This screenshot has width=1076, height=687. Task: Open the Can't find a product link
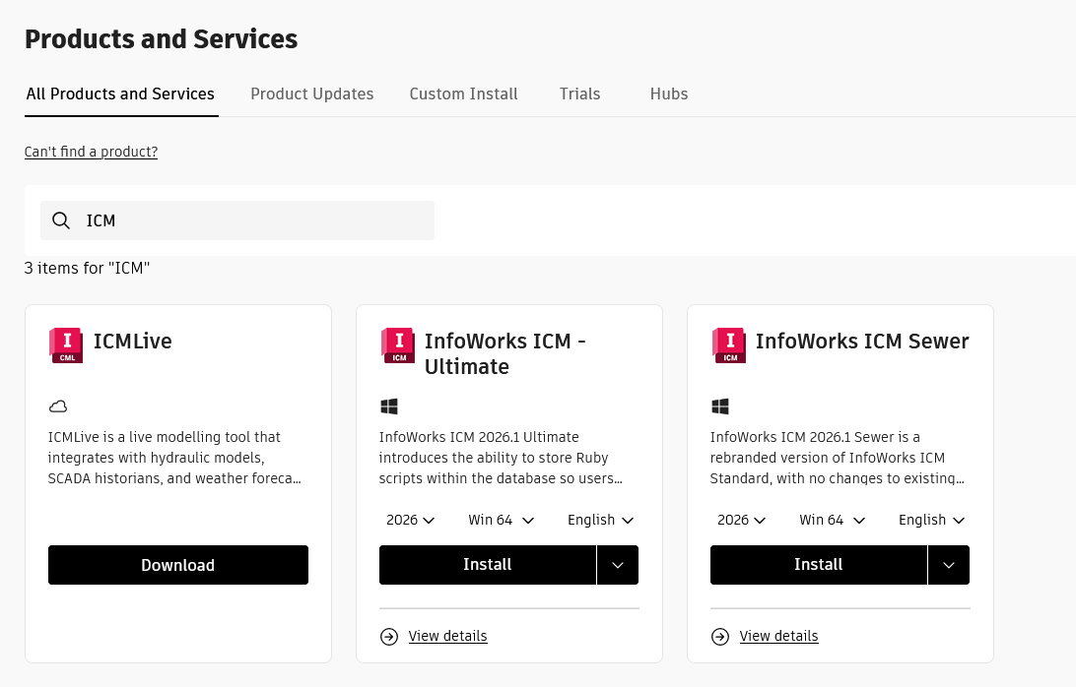tap(91, 152)
